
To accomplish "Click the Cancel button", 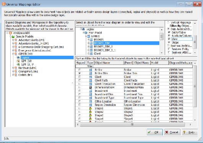I will 172,132.
